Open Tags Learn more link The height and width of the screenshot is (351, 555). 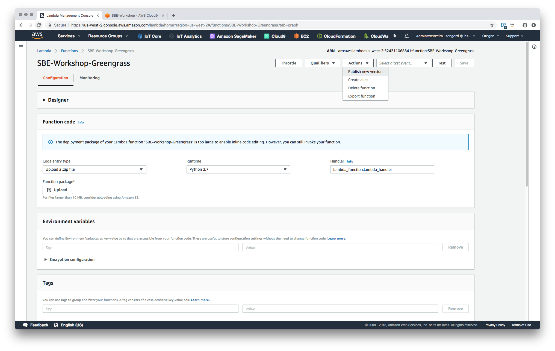200,300
